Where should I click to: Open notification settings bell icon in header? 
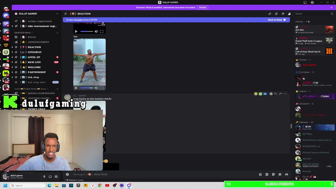pyautogui.click(x=276, y=14)
